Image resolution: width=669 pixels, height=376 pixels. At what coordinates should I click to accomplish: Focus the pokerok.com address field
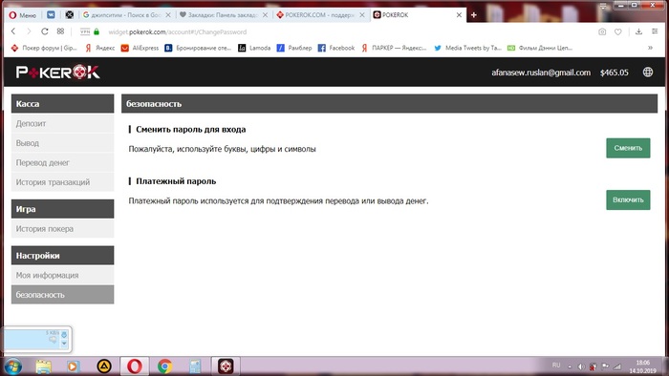click(178, 31)
